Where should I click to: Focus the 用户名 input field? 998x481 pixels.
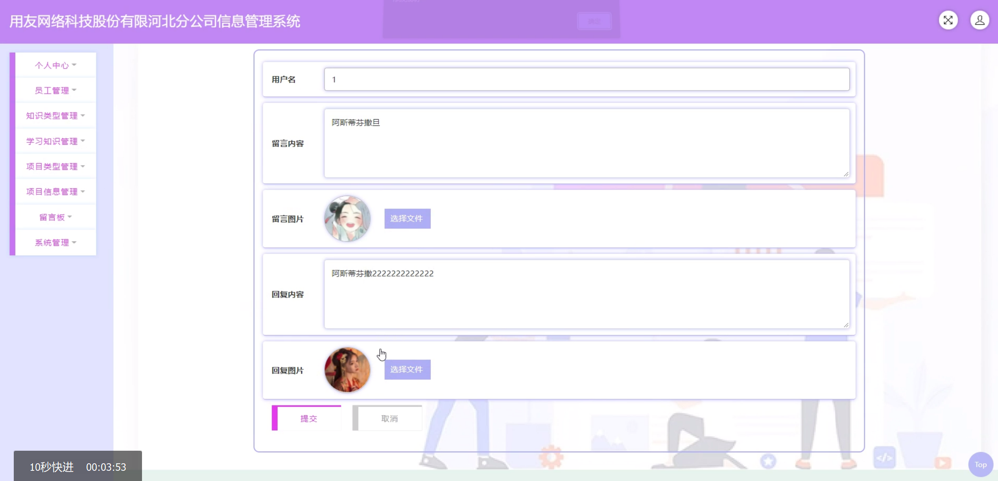pyautogui.click(x=586, y=79)
